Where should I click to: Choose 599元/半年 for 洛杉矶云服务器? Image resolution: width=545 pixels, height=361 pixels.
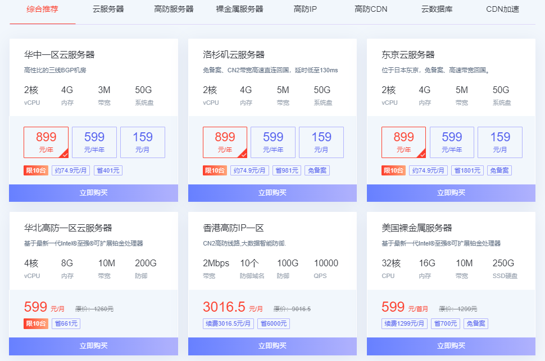[x=273, y=142]
